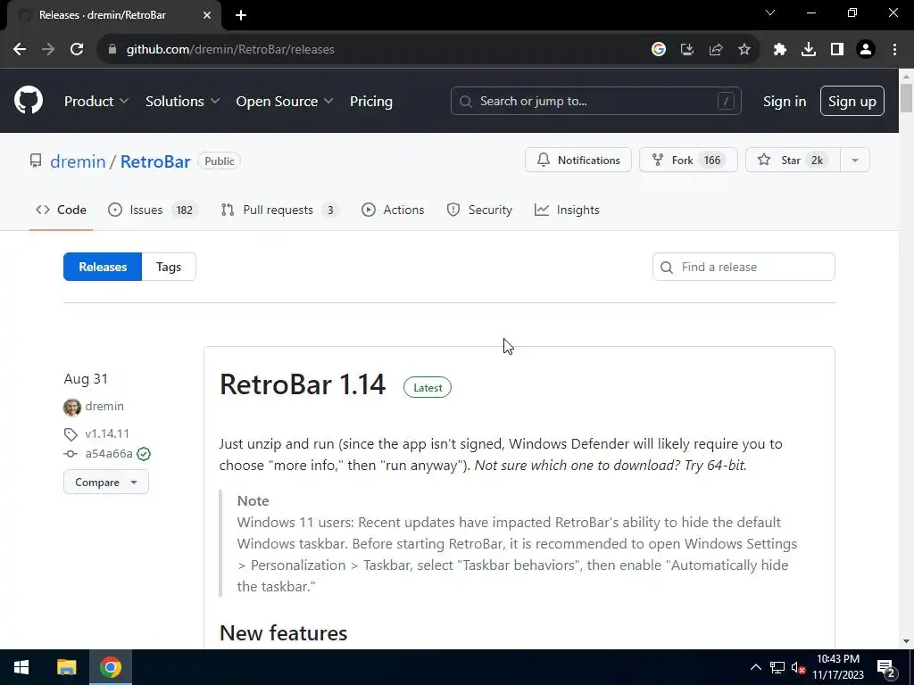Open the notification center icon

tap(886, 667)
